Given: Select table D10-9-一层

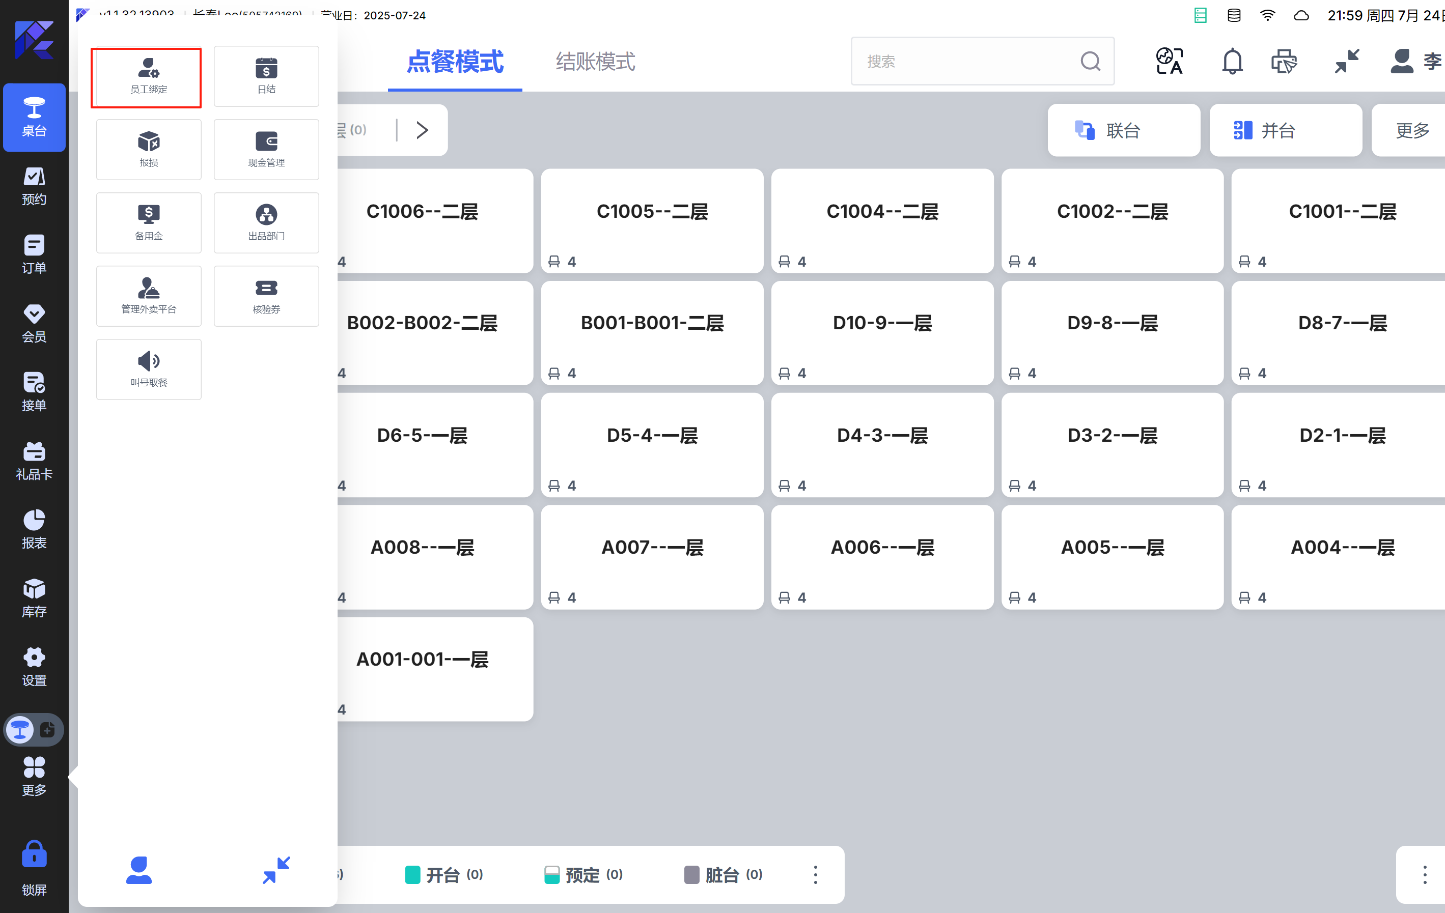Looking at the screenshot, I should tap(882, 333).
